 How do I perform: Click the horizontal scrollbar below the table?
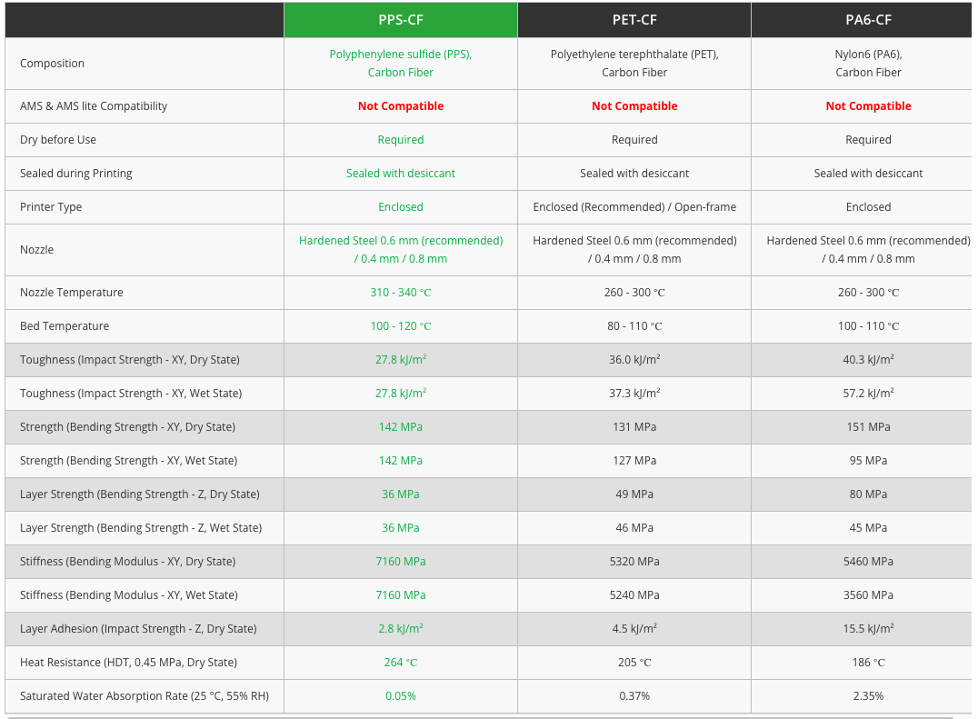point(480,717)
